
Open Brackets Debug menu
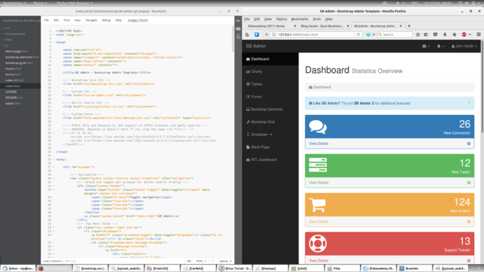tap(106, 20)
